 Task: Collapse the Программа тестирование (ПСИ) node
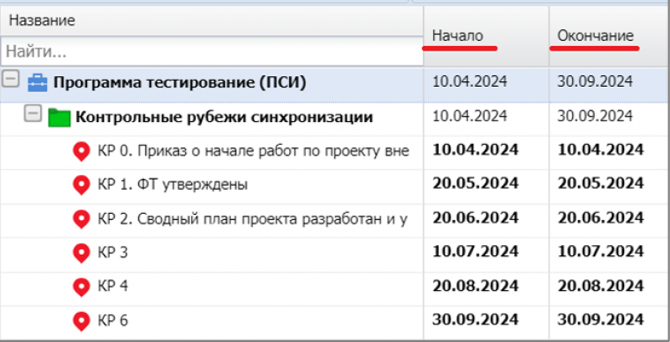coord(11,80)
